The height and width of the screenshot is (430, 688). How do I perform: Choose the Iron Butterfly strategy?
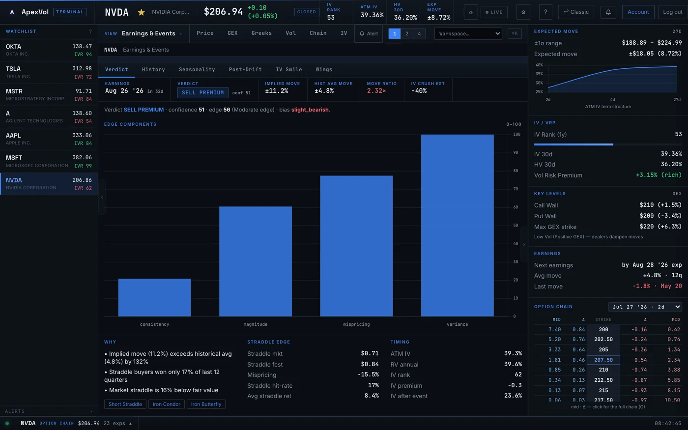pos(206,404)
